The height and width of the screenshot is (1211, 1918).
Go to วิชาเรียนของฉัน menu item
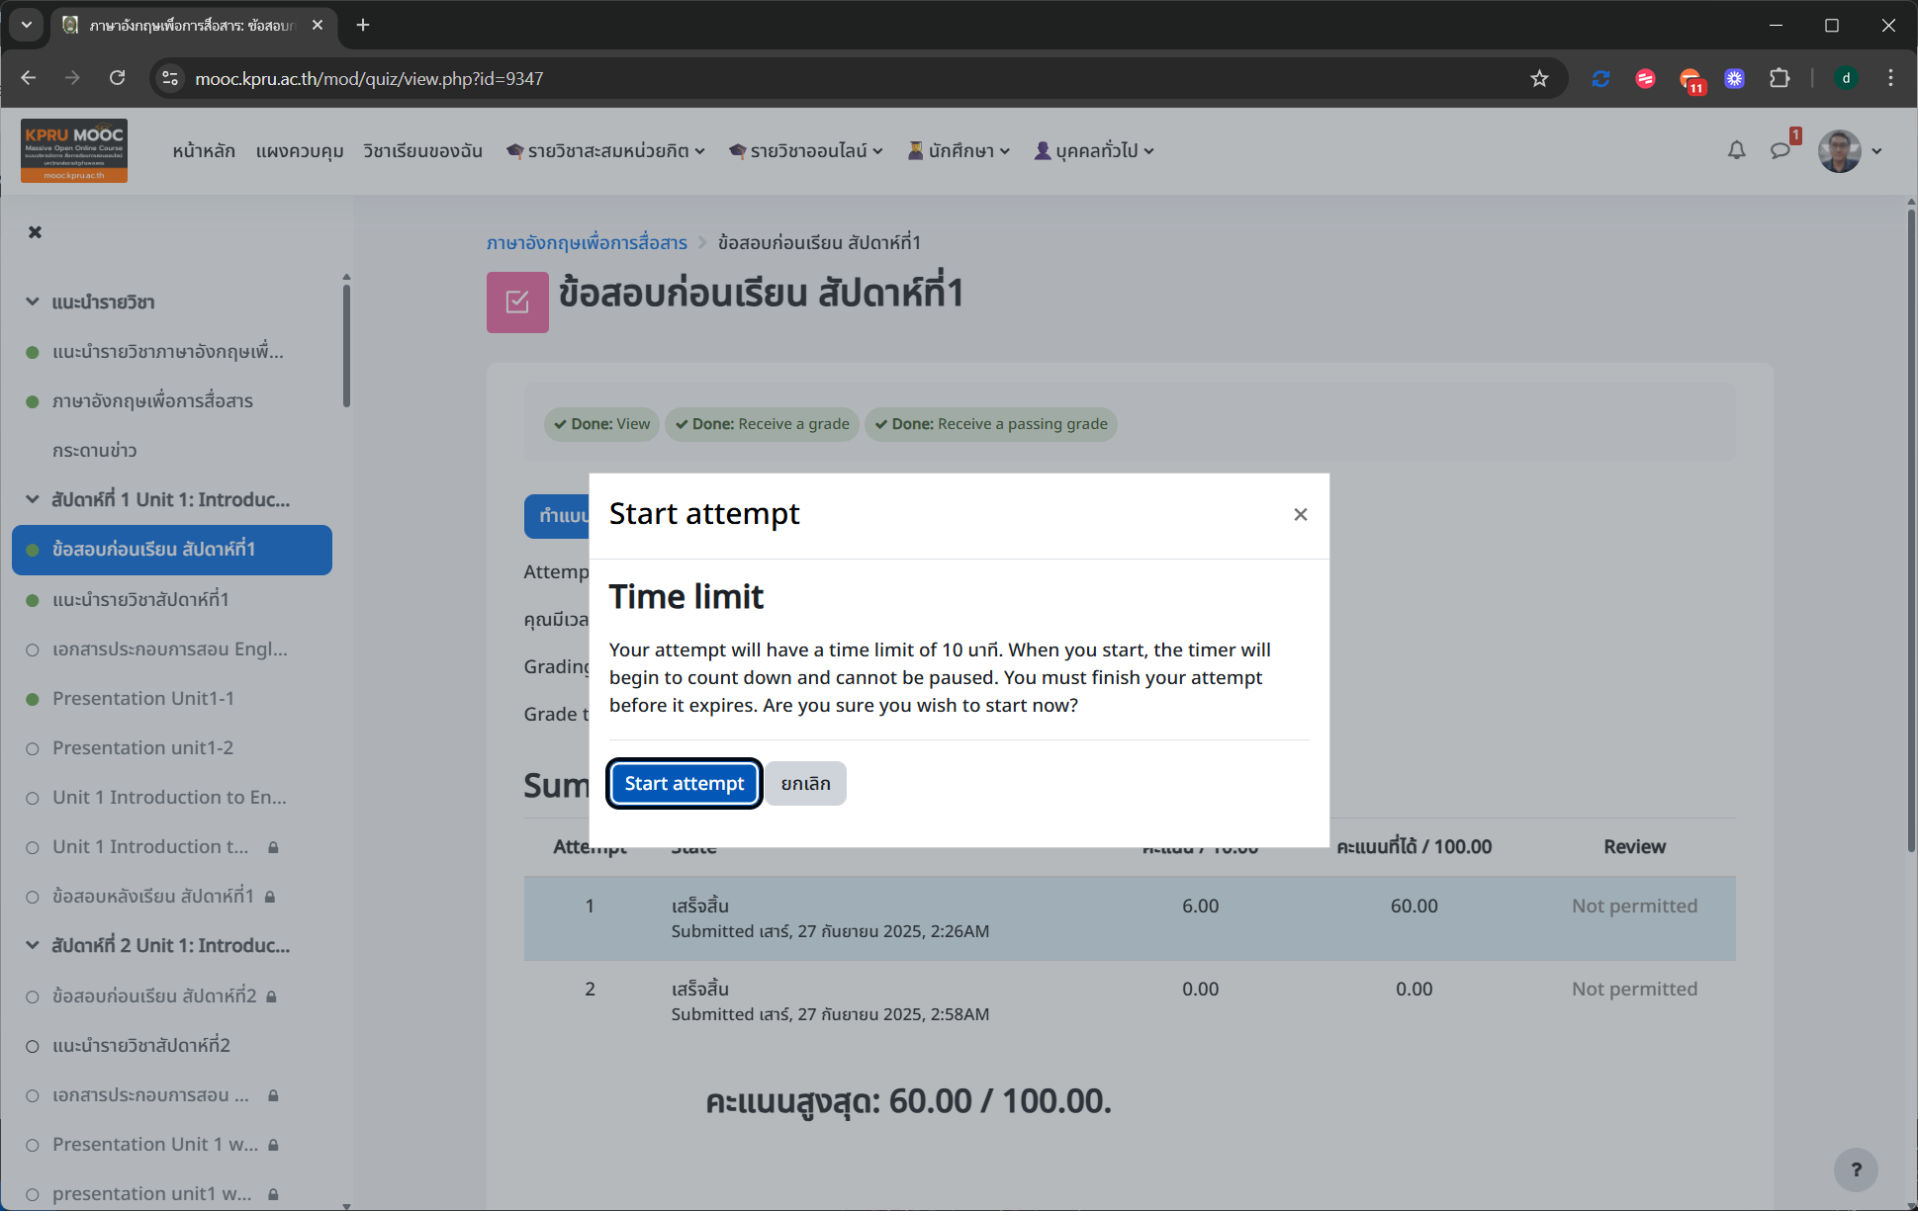pos(422,150)
